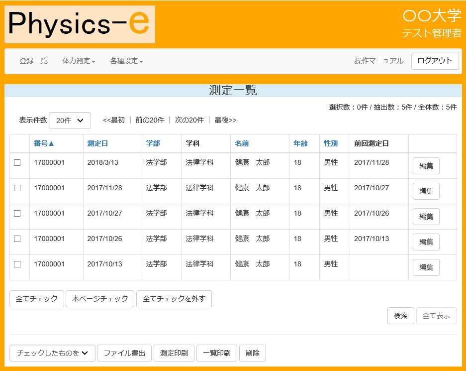Click the 削除 delete button
Screen dimensions: 466x371
pos(252,353)
